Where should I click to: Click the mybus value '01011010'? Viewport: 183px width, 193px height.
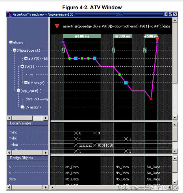pyautogui.click(x=106, y=145)
